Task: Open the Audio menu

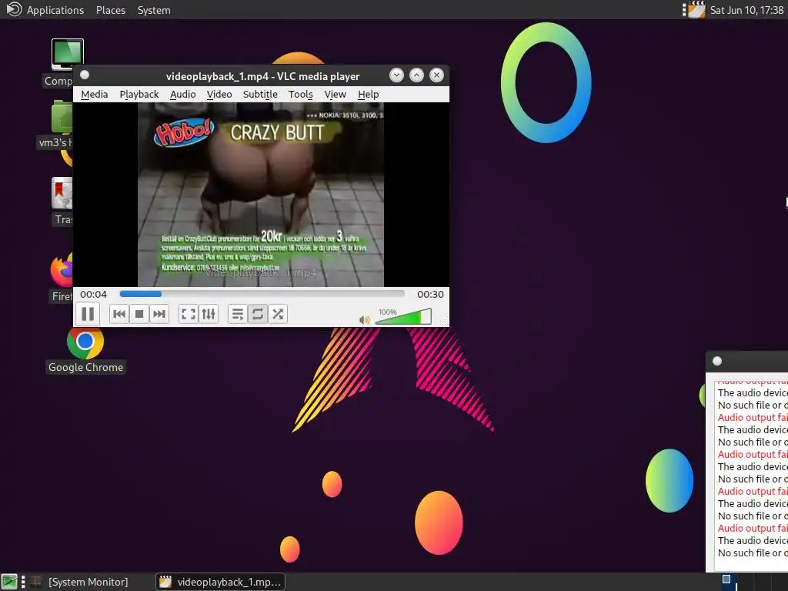Action: (183, 95)
